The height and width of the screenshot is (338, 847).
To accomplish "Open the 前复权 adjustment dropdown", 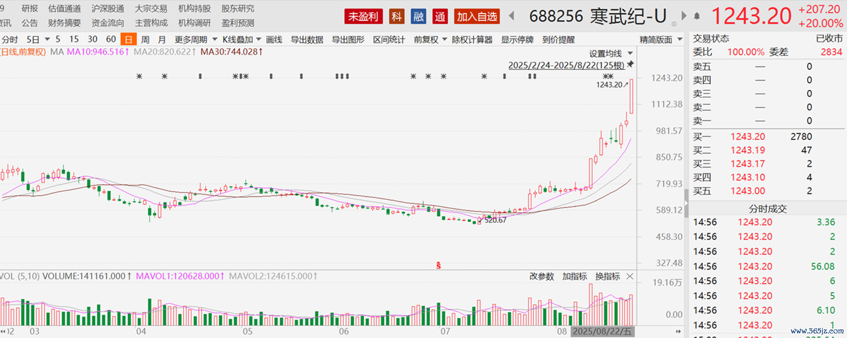I will click(x=430, y=39).
